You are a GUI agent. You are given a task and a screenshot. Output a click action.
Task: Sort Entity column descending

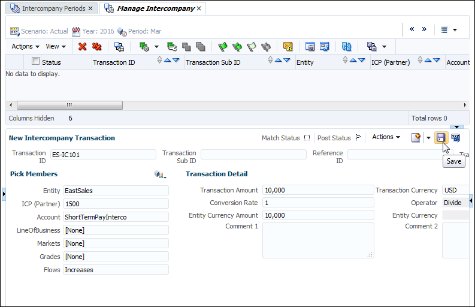click(x=362, y=61)
